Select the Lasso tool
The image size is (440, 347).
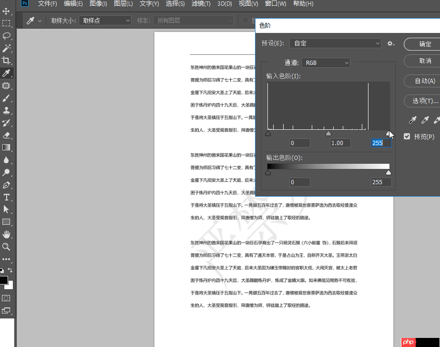(x=7, y=36)
